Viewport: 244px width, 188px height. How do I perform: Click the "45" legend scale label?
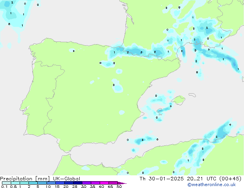point(110,186)
